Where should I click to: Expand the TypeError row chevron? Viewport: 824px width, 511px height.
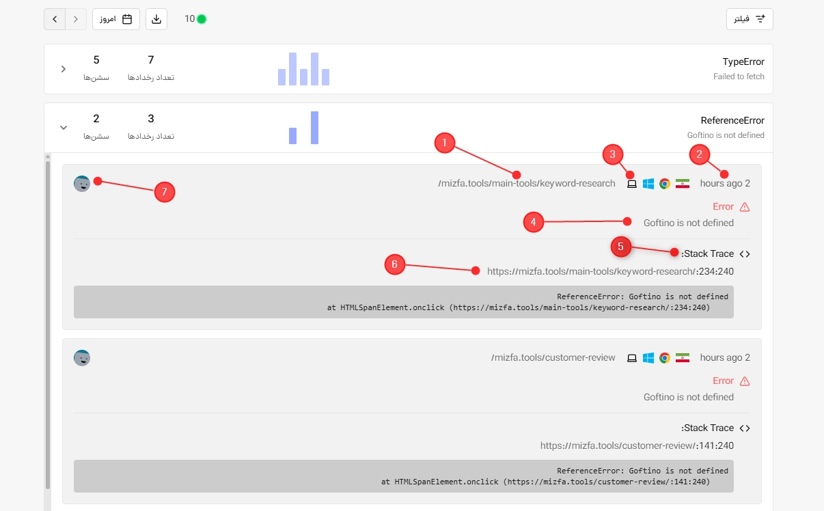[64, 69]
